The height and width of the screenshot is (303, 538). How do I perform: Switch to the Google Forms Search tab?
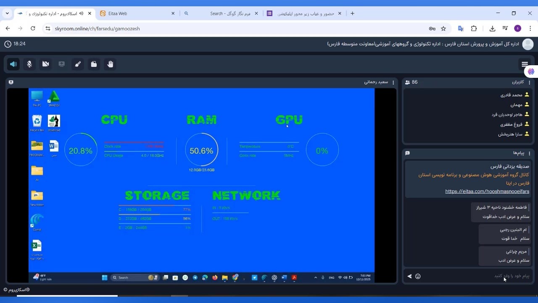[223, 13]
